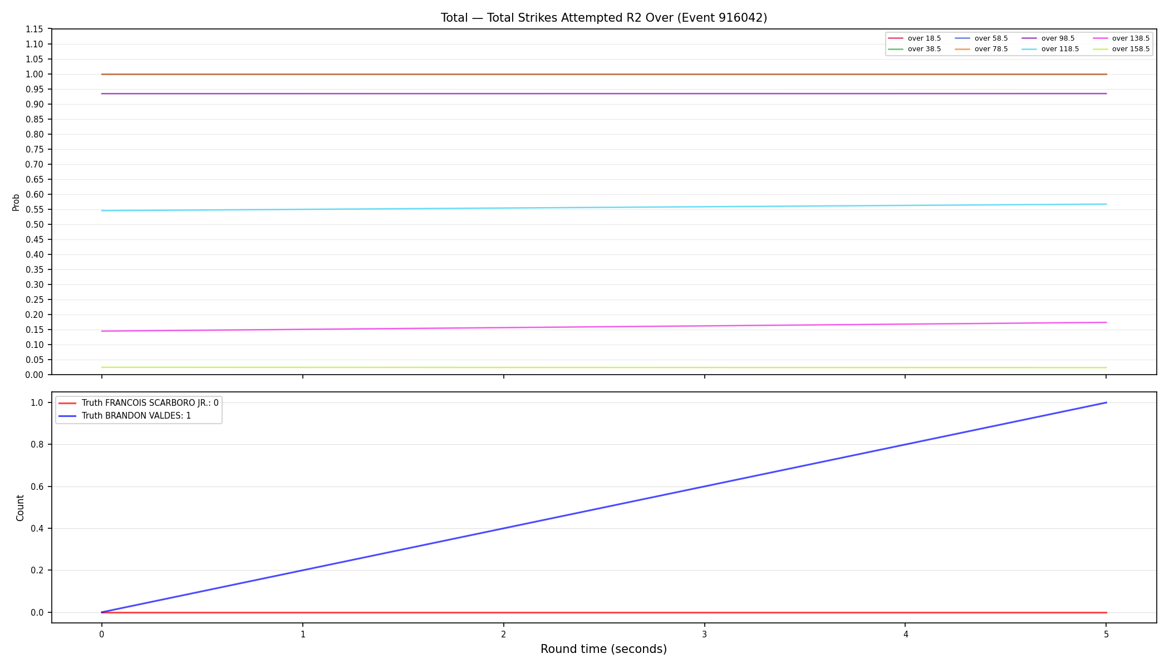Click legend entry 'Truth FRANCOIS SCARBORO JR.: 0'
1169x668 pixels.
(x=139, y=403)
